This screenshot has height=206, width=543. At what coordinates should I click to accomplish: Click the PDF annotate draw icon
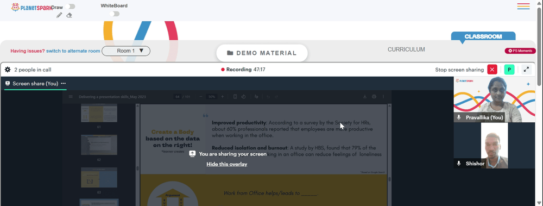click(x=256, y=97)
